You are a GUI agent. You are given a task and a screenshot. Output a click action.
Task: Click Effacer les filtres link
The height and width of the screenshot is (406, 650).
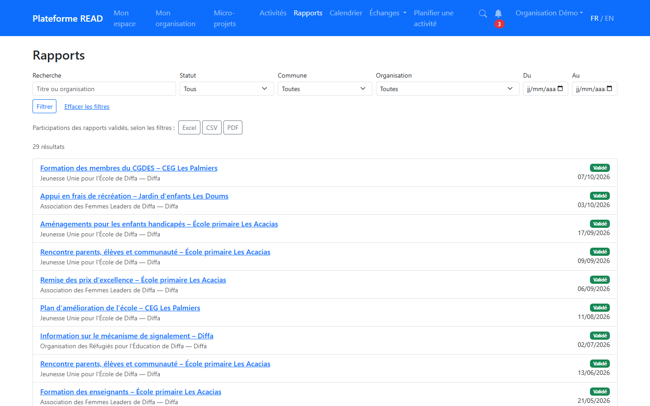[x=87, y=106]
